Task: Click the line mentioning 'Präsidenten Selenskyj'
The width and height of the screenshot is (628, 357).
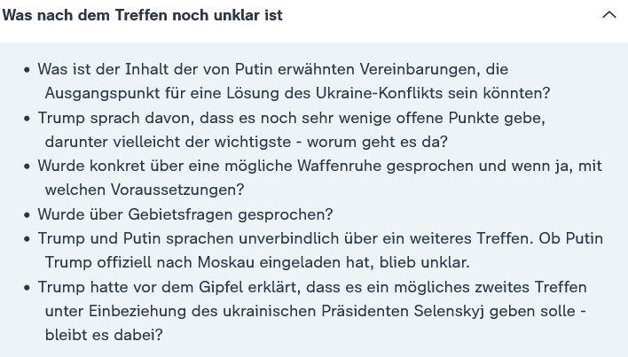Action: point(315,311)
